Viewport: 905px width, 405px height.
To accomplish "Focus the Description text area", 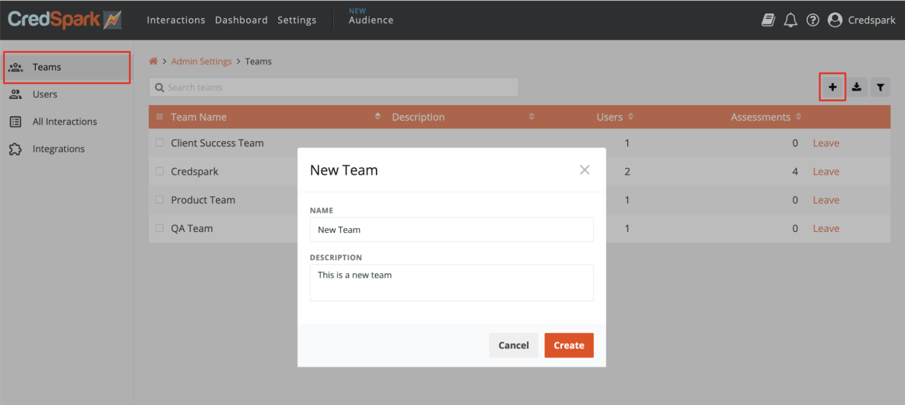I will [x=452, y=283].
